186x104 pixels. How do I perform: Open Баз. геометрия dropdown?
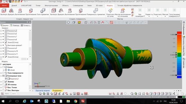pos(140,13)
